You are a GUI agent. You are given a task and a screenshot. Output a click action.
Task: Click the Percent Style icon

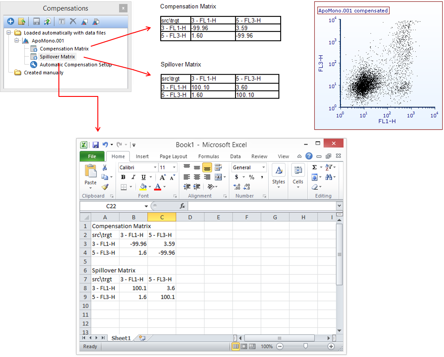pos(251,177)
